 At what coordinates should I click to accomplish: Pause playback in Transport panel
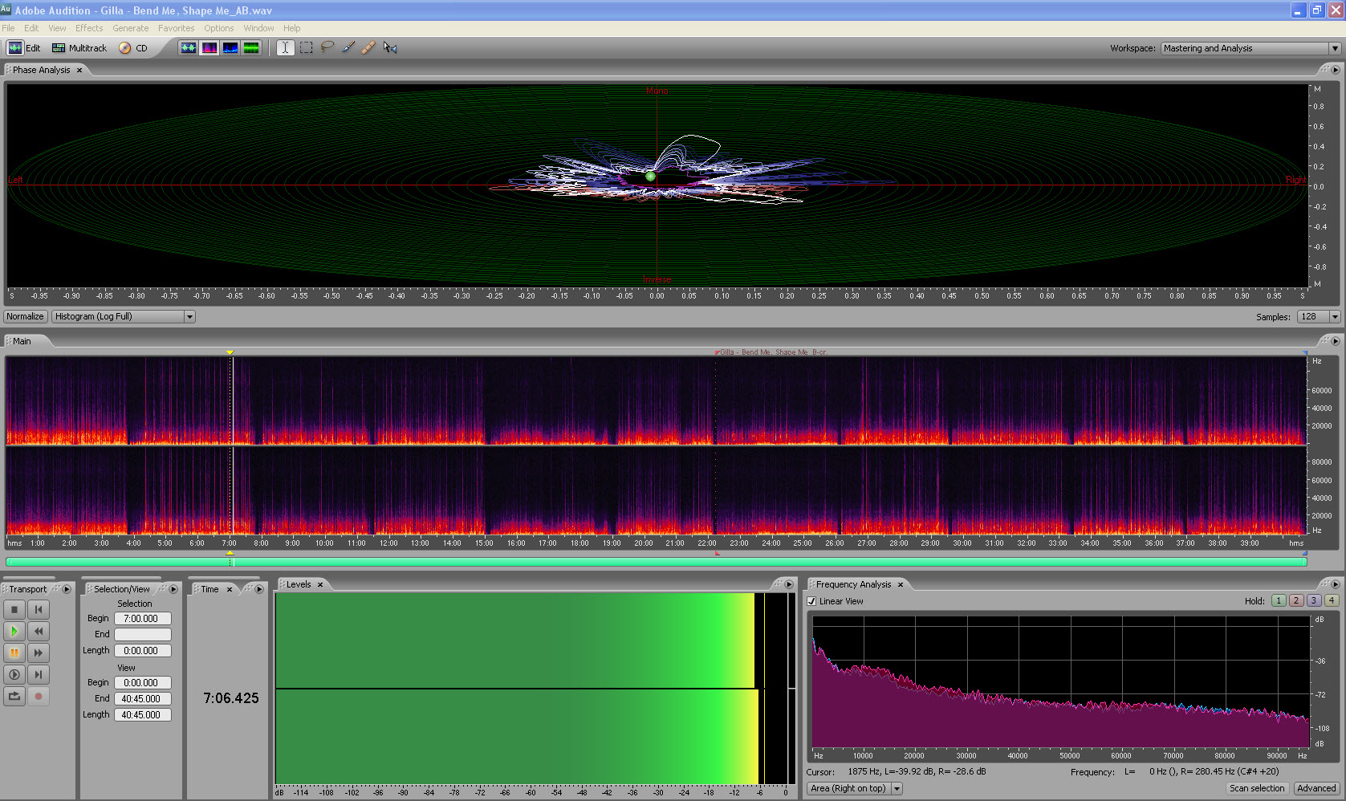click(14, 653)
